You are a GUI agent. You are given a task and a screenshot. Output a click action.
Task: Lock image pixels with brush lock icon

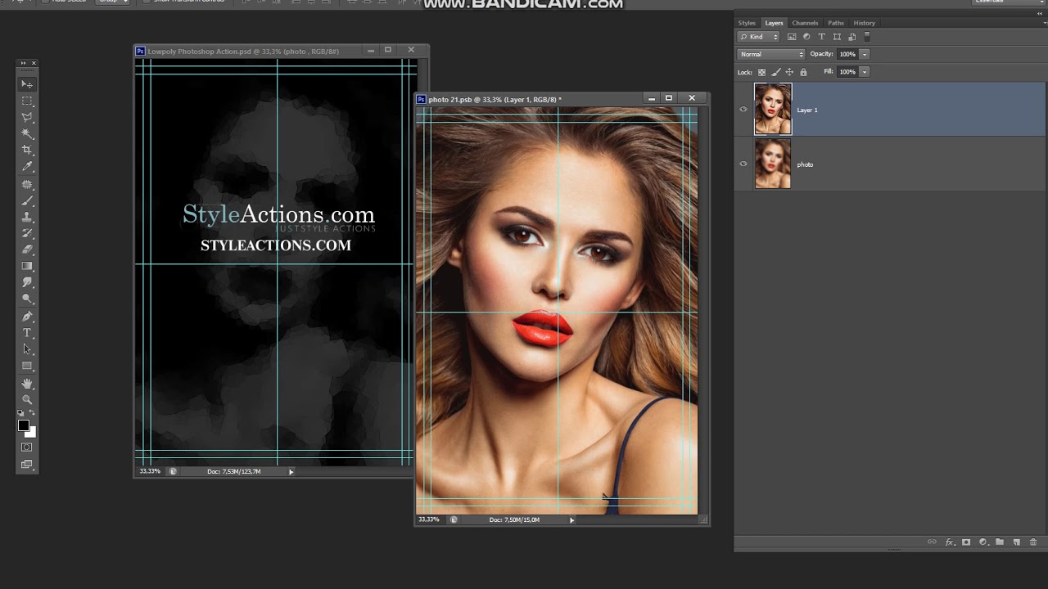pyautogui.click(x=775, y=72)
